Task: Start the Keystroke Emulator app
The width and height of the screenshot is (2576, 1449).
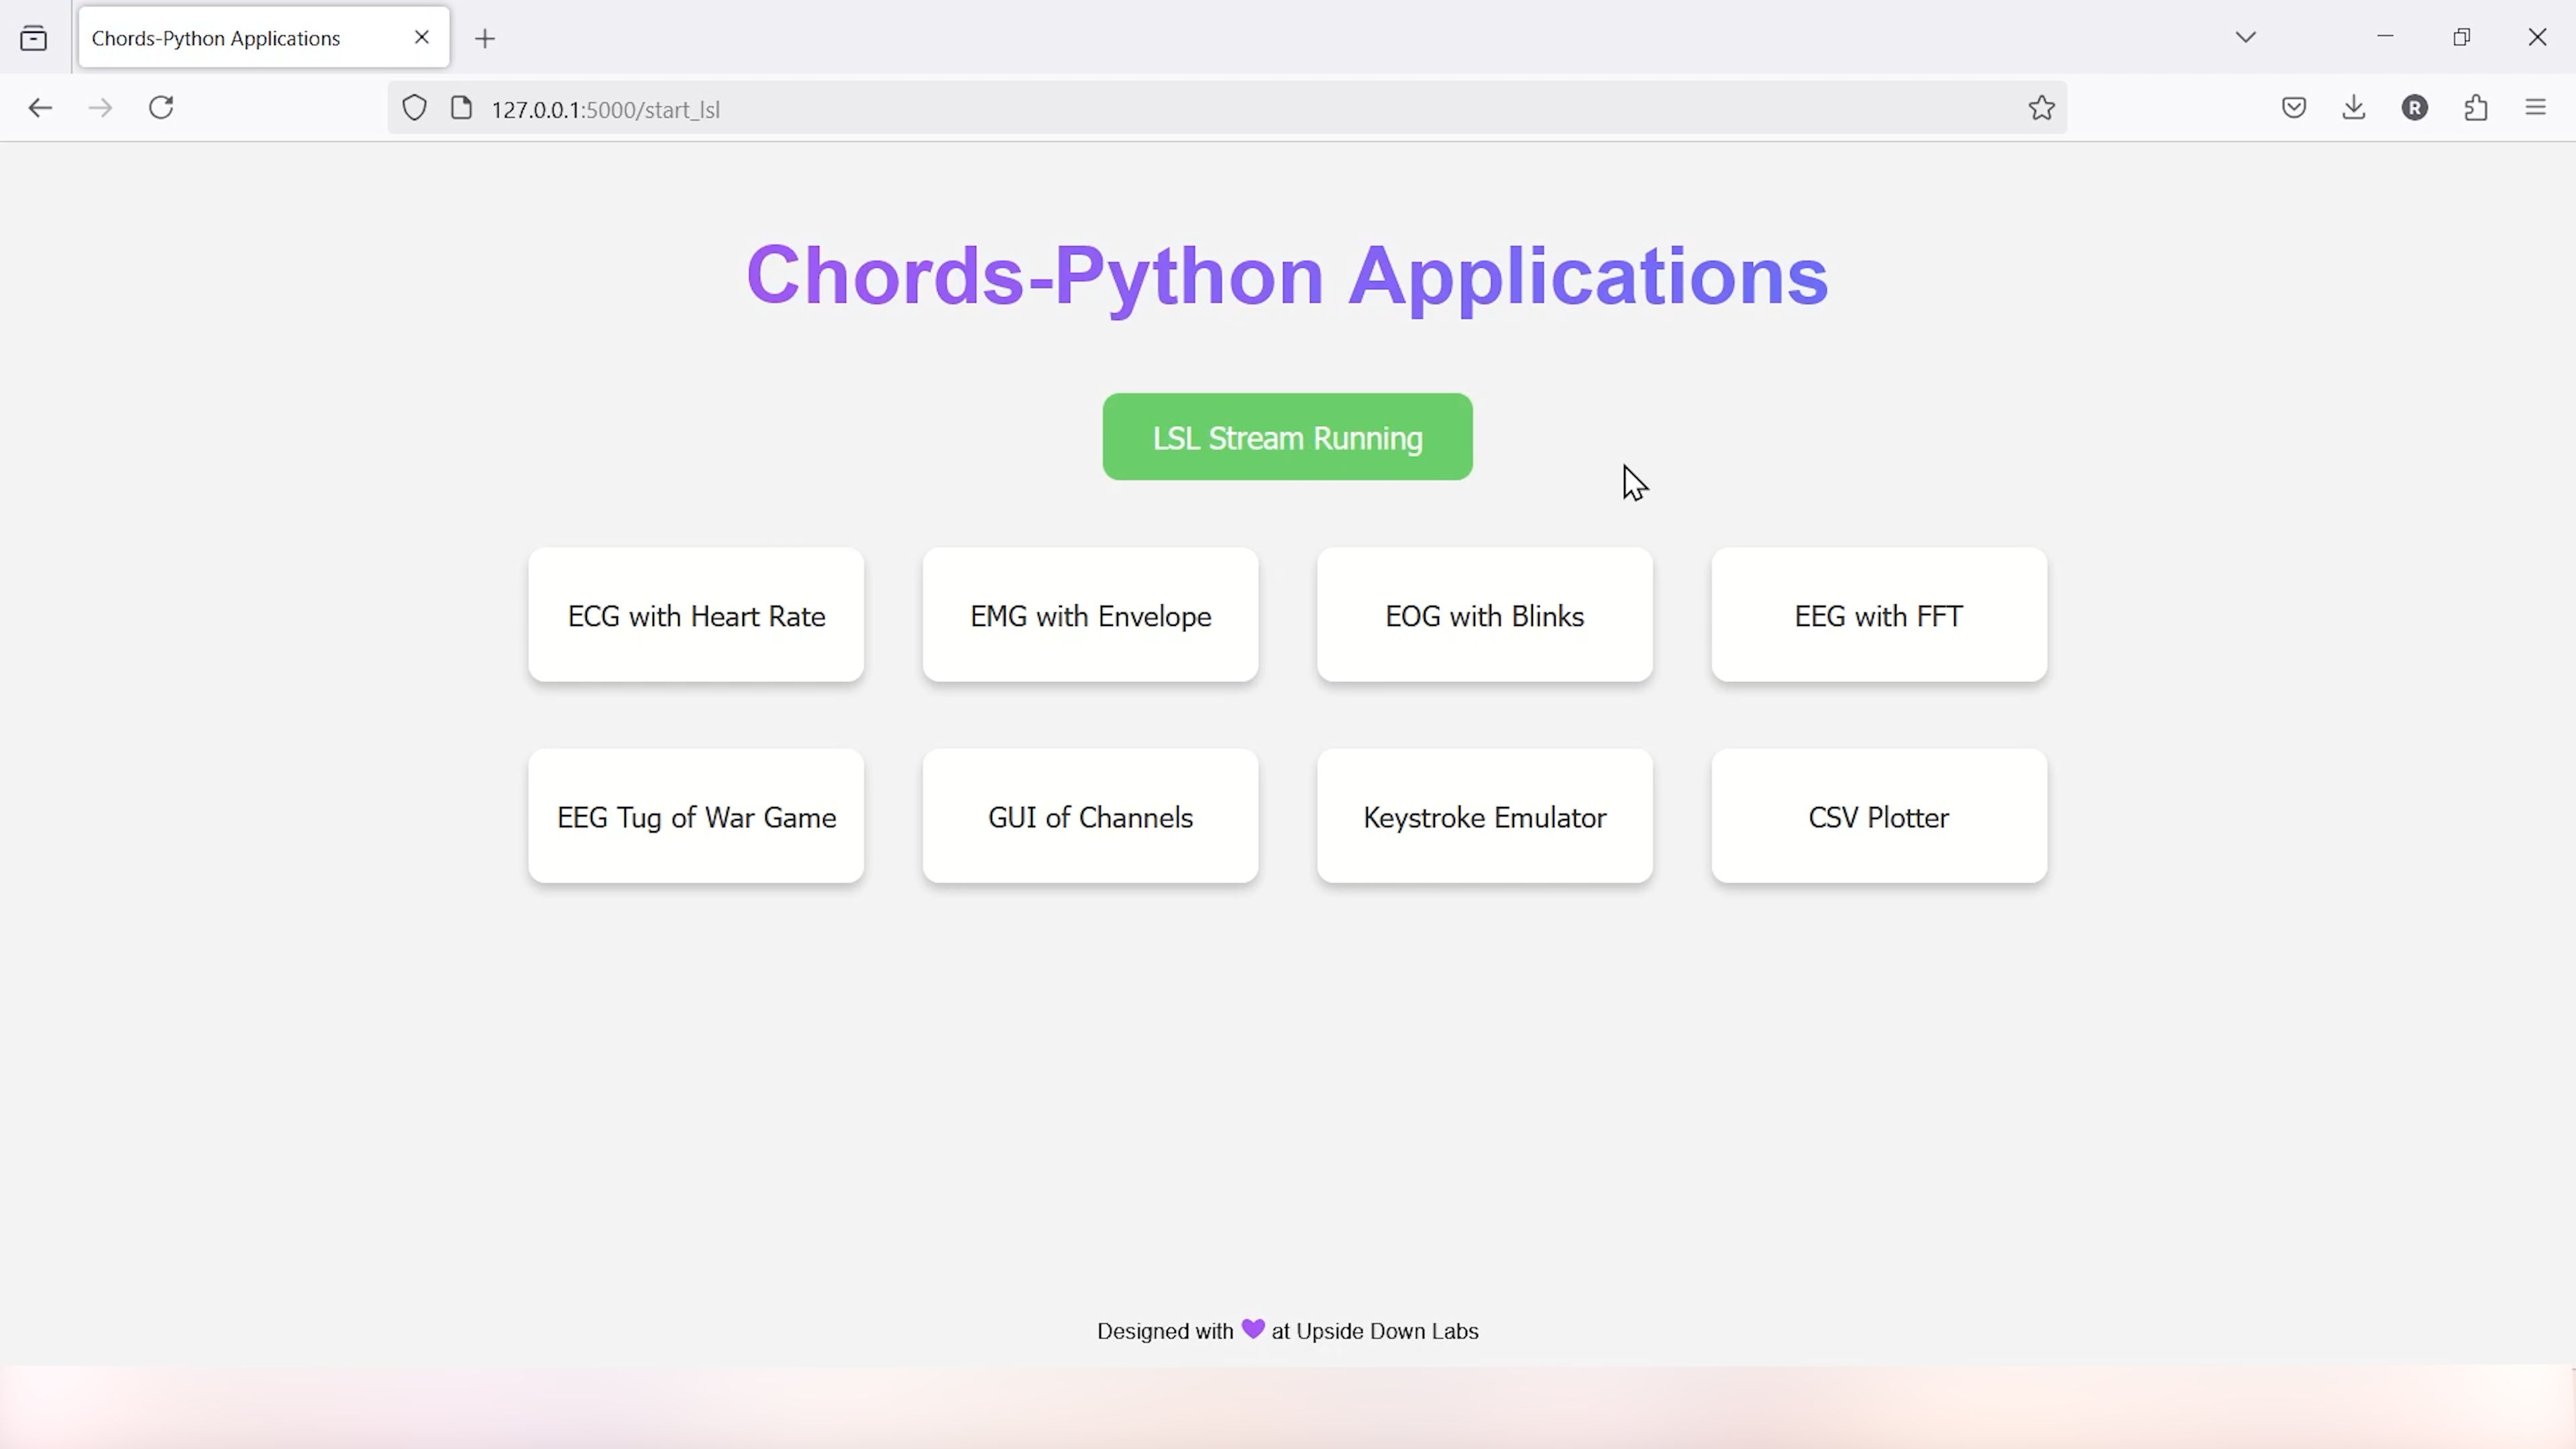Action: [1485, 816]
